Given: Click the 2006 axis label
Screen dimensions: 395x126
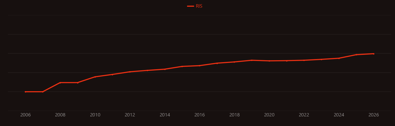Looking at the screenshot, I should [25, 115].
